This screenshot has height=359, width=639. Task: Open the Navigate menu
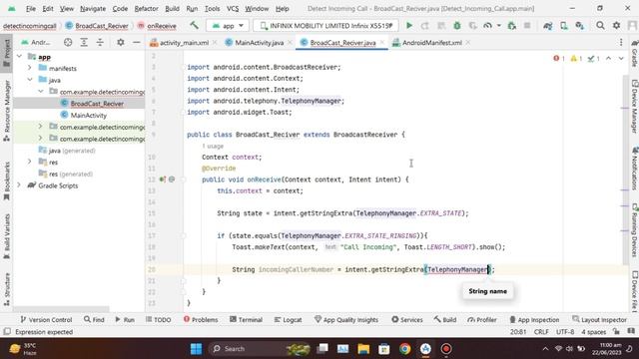pos(93,9)
